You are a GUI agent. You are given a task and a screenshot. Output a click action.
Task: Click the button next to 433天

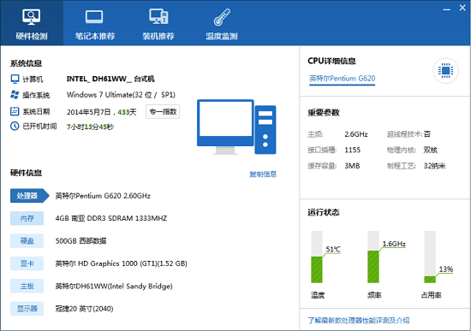point(163,112)
